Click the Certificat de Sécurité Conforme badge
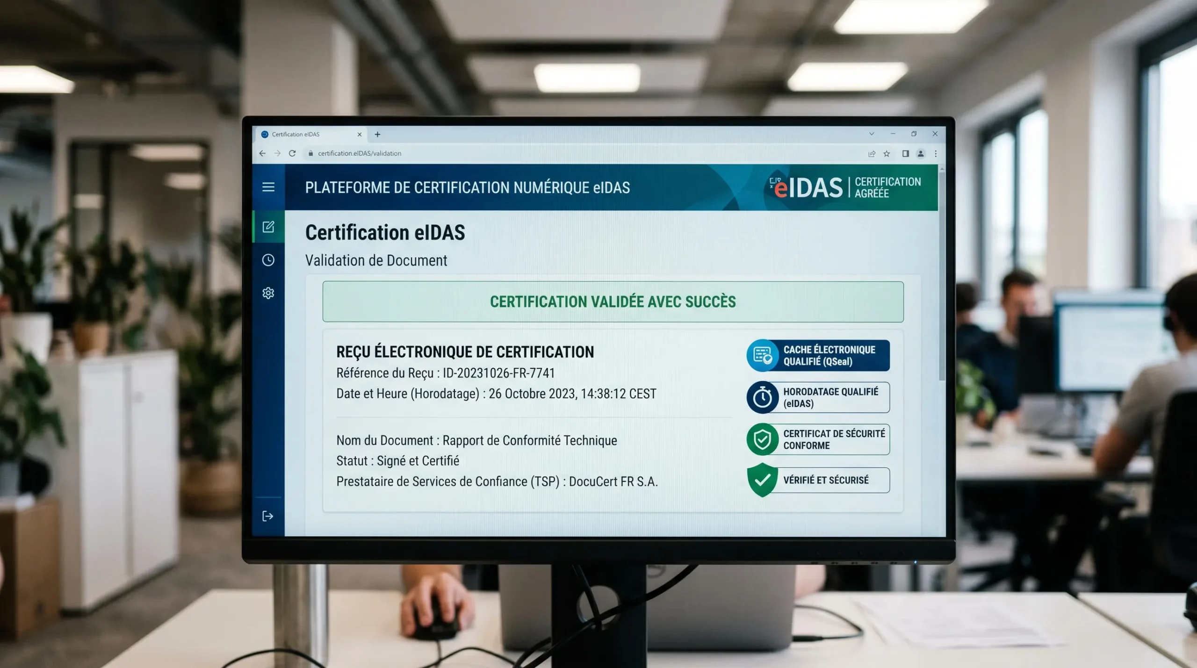Image resolution: width=1197 pixels, height=668 pixels. pos(818,439)
